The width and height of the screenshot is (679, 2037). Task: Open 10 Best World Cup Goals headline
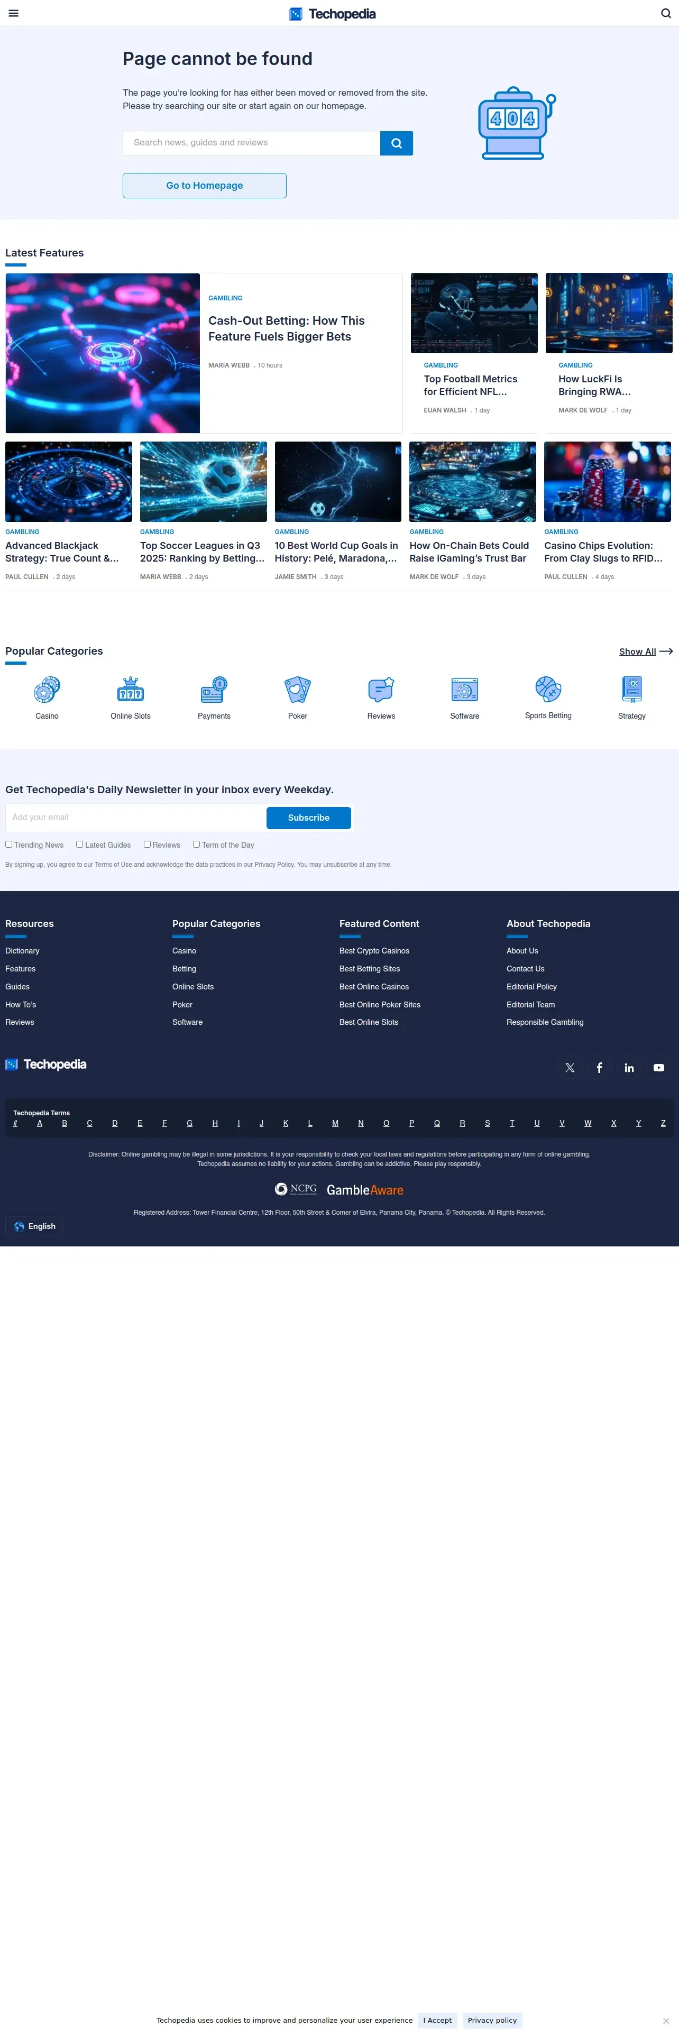coord(337,552)
